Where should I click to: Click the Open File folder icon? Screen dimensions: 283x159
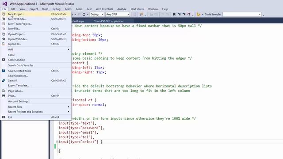point(4,44)
